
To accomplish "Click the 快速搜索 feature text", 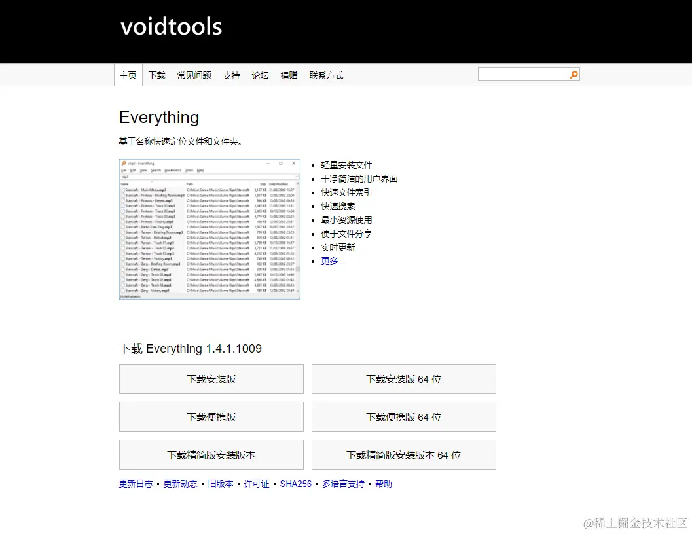I will (x=338, y=206).
